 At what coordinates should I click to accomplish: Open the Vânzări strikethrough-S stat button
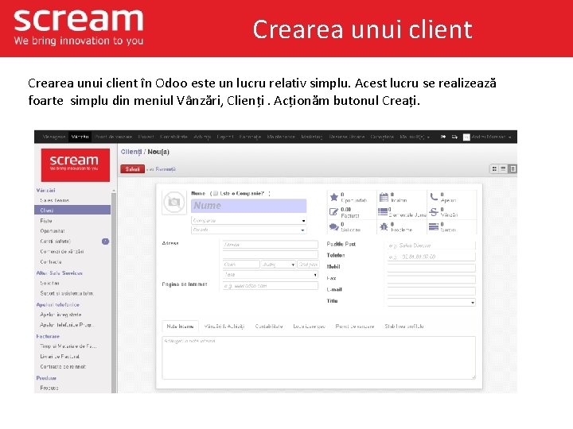[x=452, y=212]
